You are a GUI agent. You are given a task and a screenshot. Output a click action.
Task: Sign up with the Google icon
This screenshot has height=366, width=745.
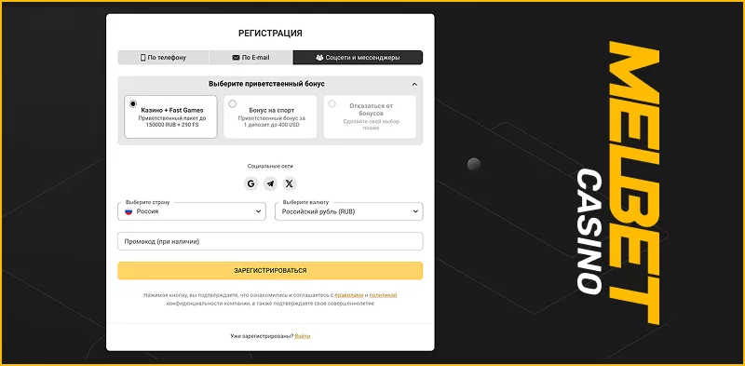pos(251,184)
